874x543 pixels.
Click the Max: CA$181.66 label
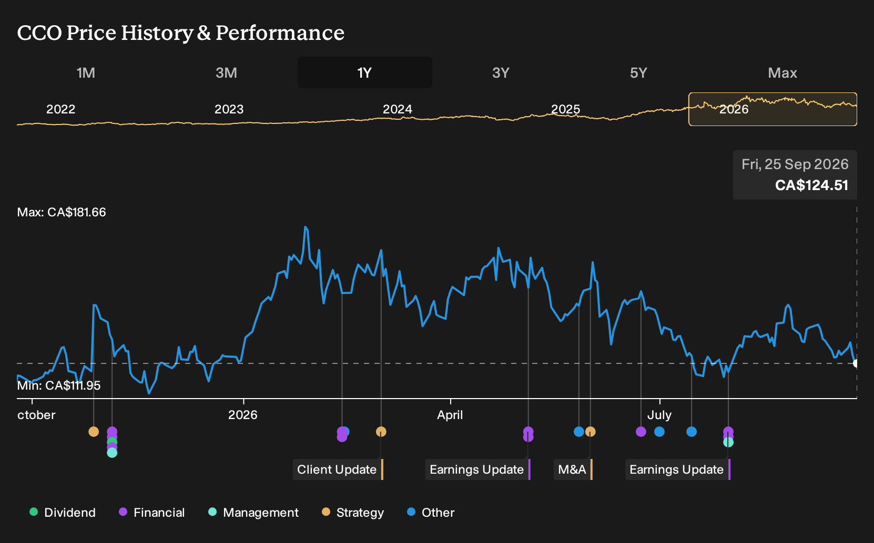click(62, 212)
